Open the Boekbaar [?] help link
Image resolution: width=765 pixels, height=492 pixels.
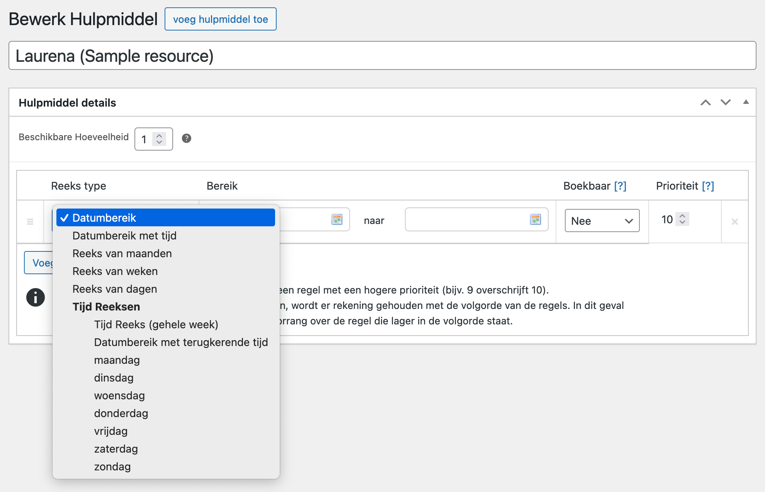tap(621, 185)
